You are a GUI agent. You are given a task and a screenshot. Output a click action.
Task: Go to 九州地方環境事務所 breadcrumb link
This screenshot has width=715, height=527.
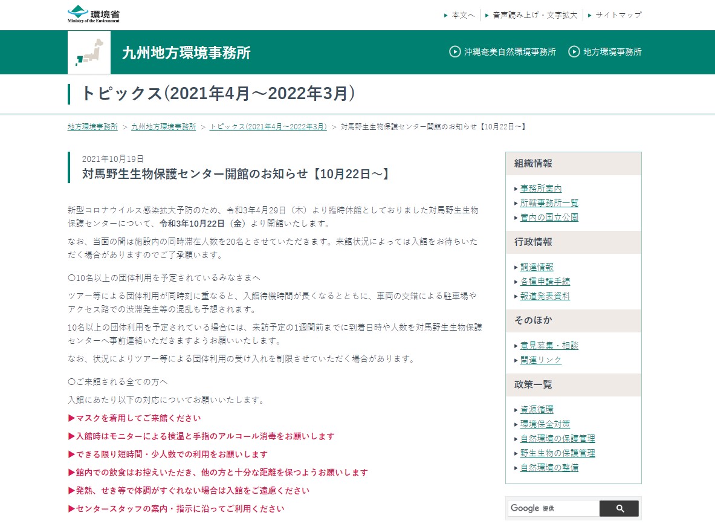163,127
